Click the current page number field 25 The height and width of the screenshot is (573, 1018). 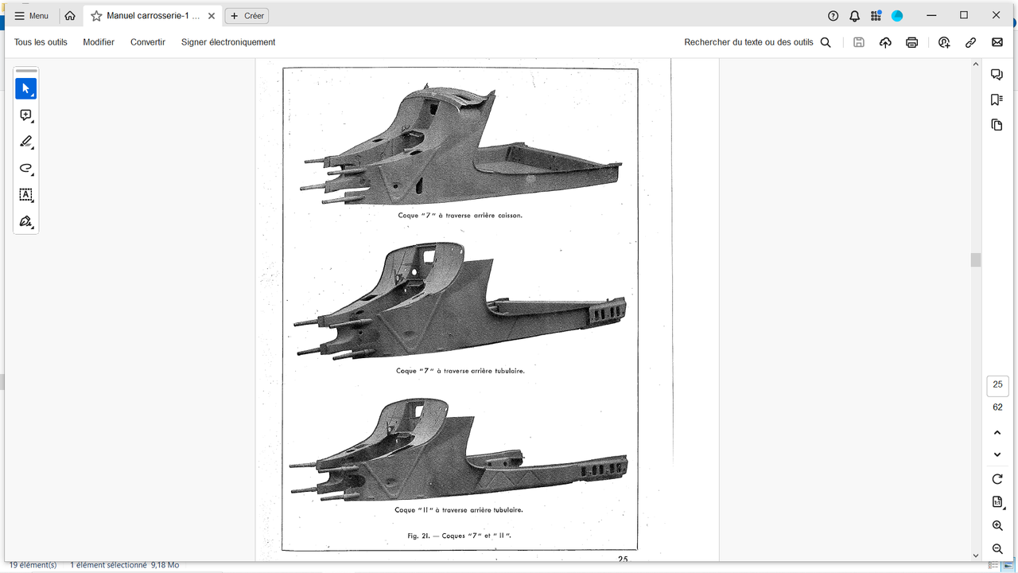tap(997, 385)
